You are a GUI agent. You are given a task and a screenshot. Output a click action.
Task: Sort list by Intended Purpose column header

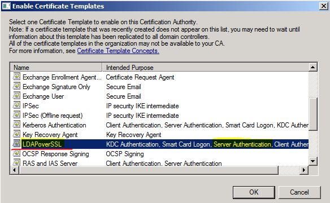206,68
